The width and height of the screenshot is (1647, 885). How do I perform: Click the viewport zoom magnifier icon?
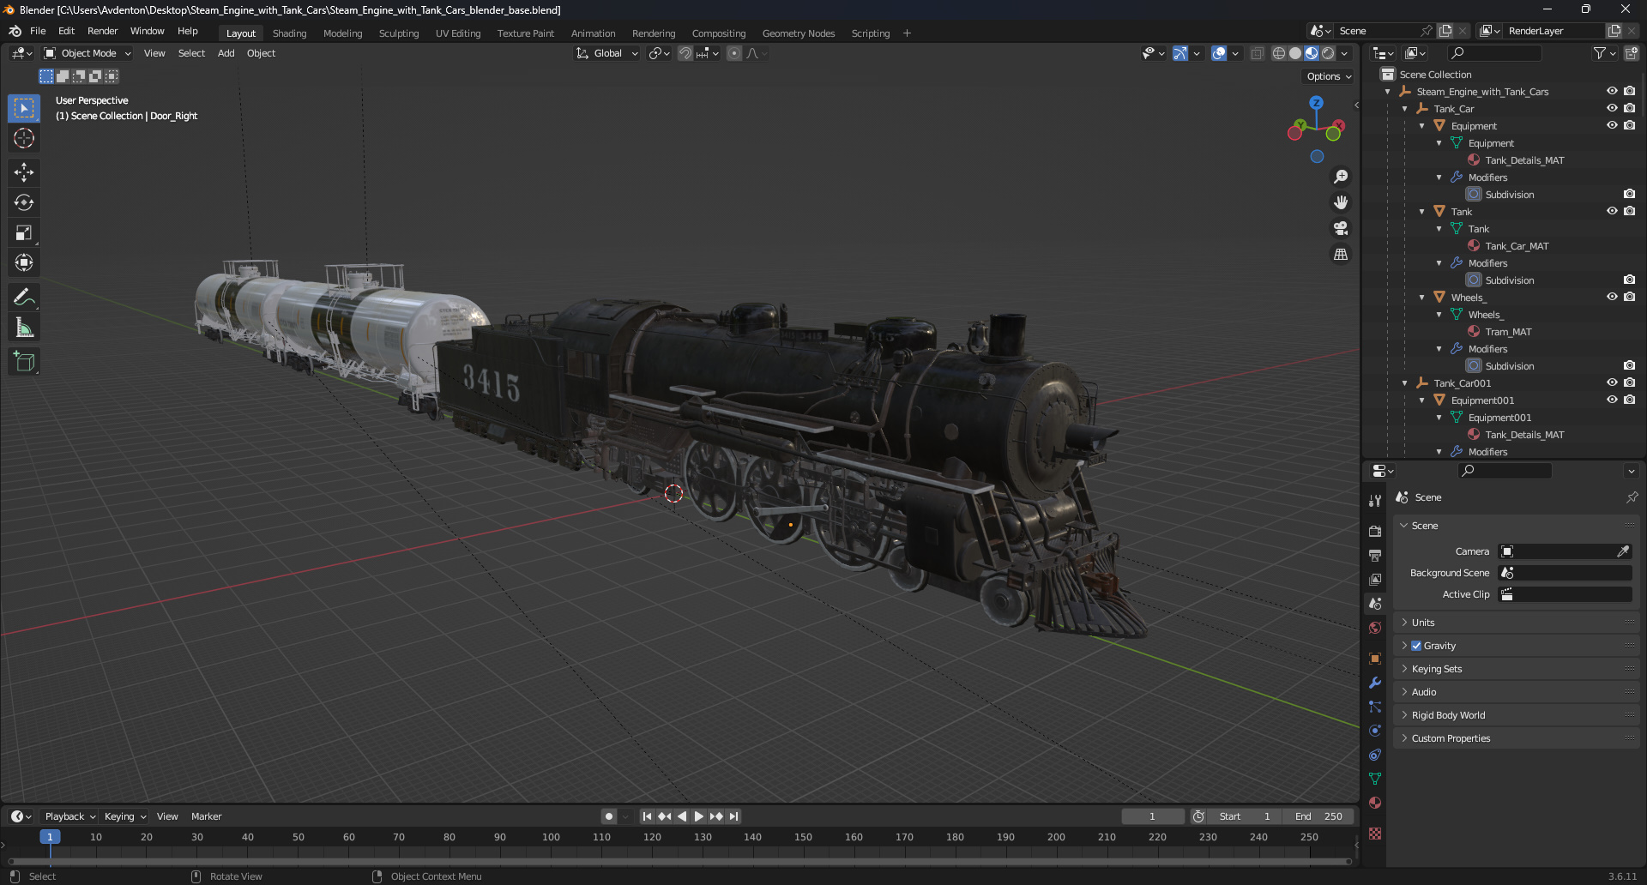(x=1341, y=177)
